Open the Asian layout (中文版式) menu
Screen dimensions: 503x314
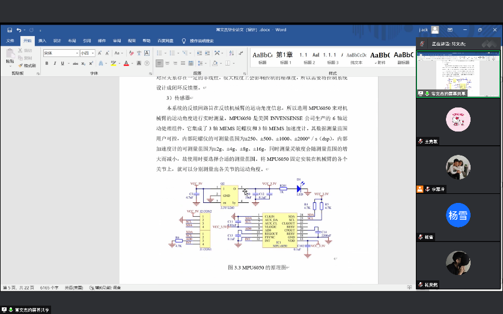(x=219, y=53)
